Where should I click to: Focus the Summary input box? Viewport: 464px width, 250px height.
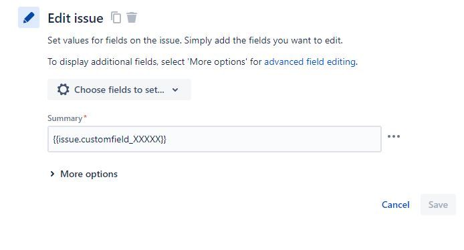(x=215, y=139)
